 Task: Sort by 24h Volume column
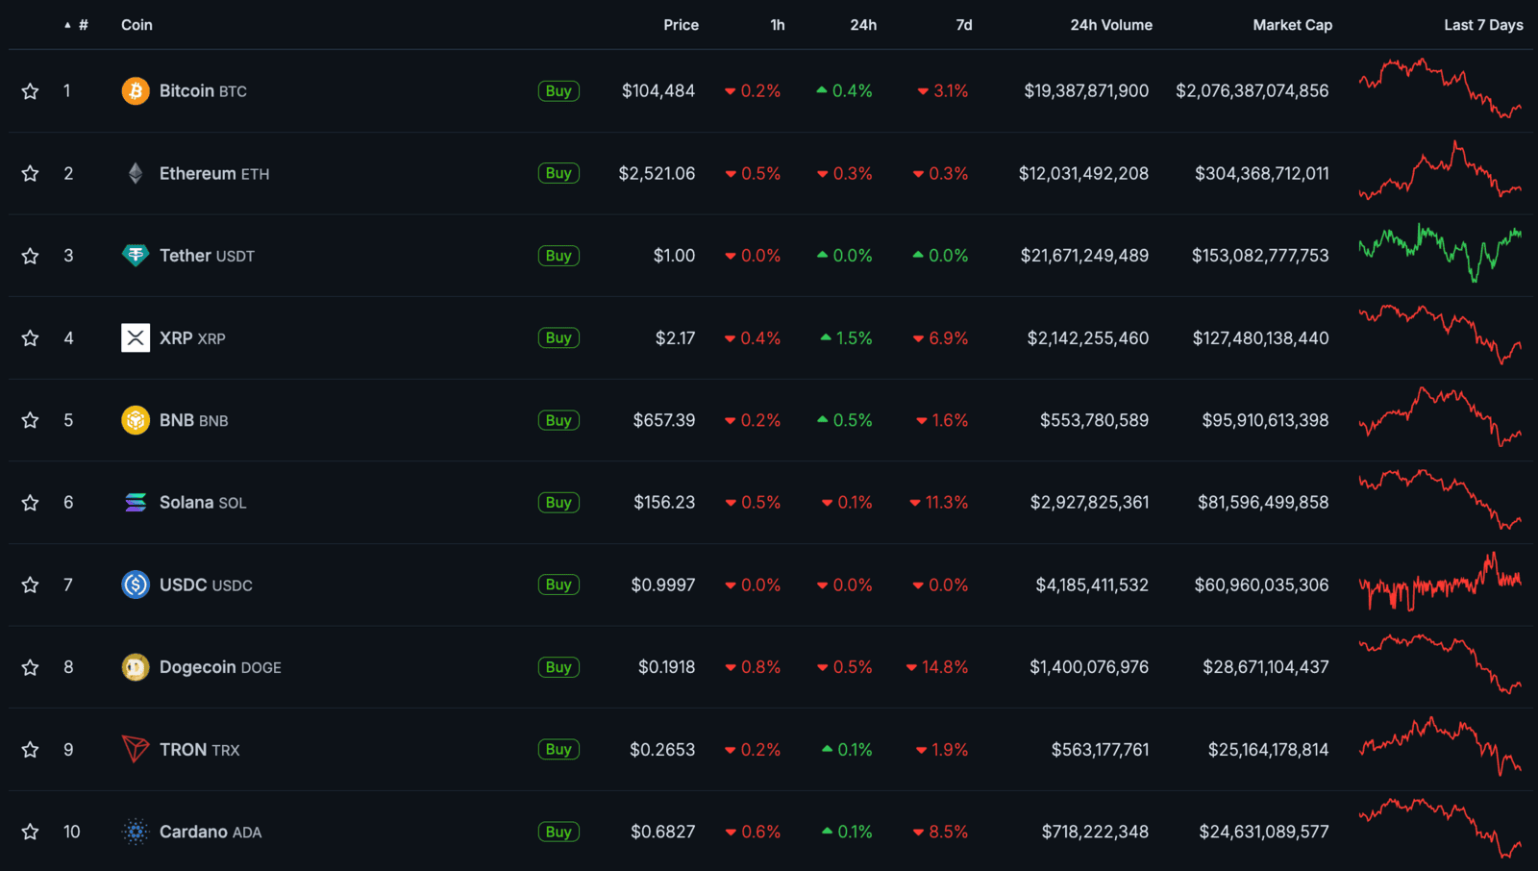[1111, 25]
